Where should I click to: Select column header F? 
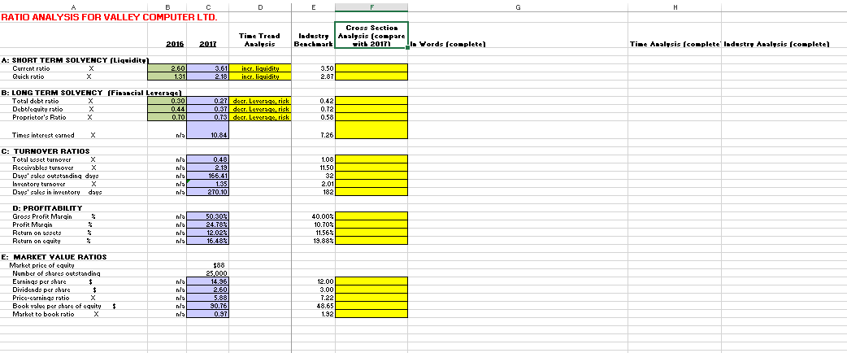pos(371,7)
